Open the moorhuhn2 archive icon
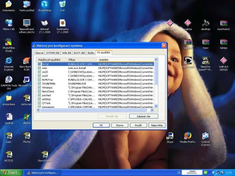The width and height of the screenshot is (235, 176). click(224, 25)
